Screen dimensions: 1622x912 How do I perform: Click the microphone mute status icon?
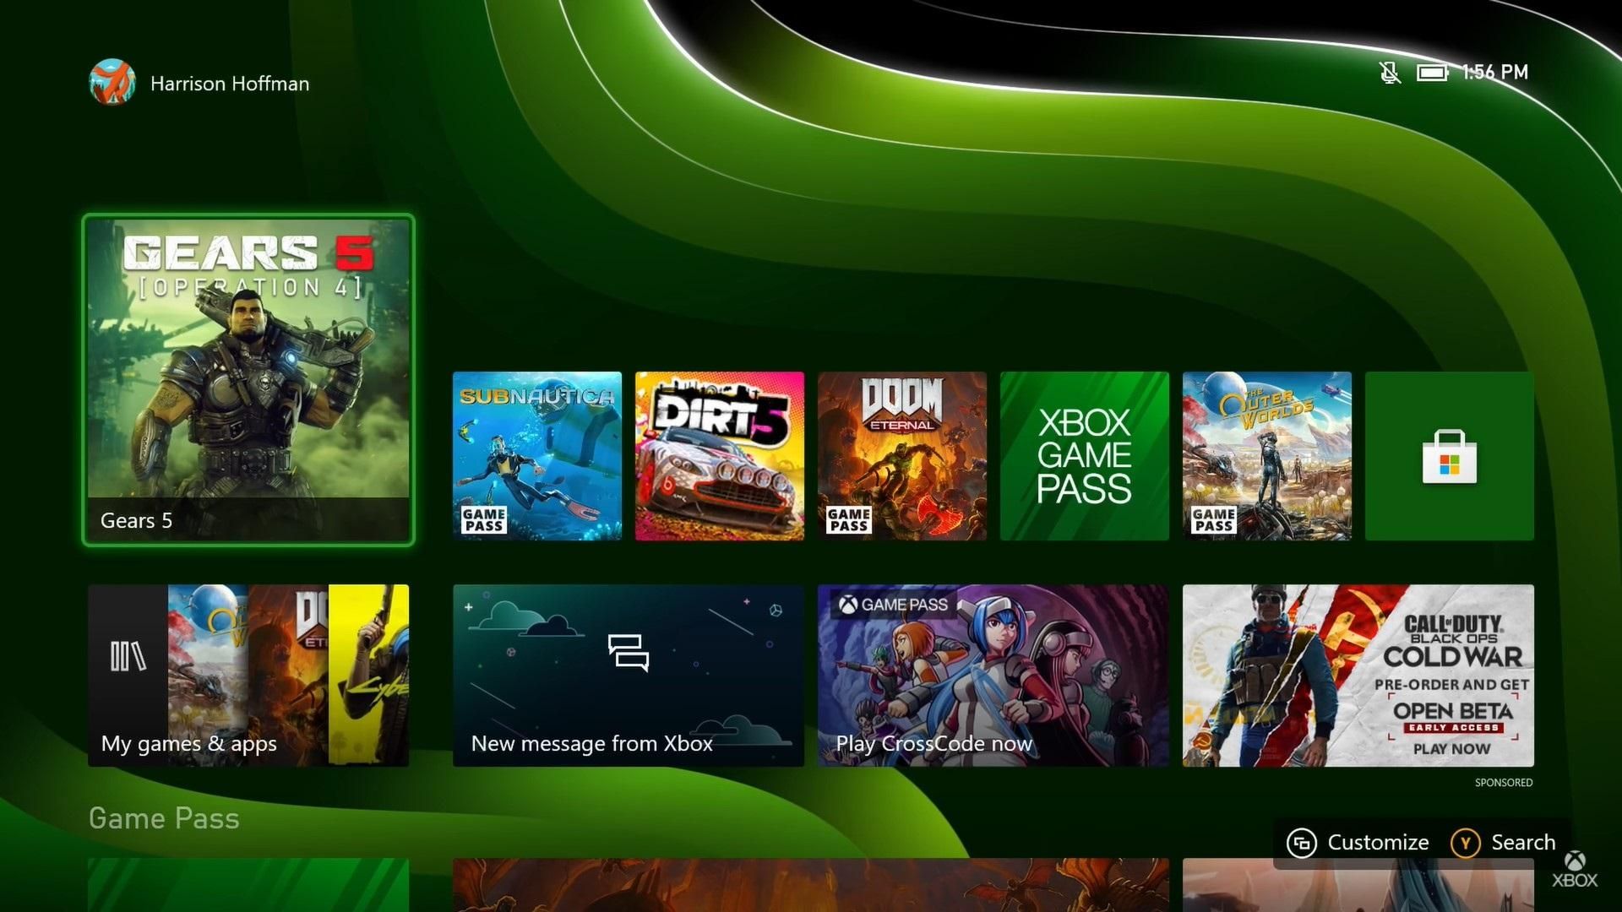click(1389, 73)
